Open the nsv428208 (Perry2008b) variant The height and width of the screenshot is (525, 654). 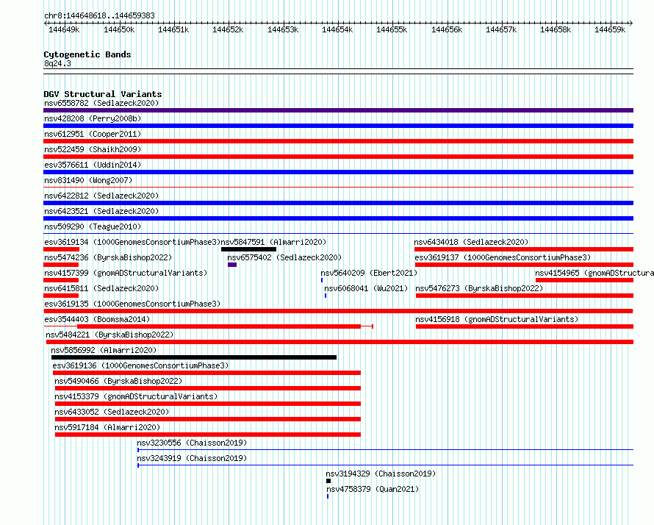click(x=93, y=118)
